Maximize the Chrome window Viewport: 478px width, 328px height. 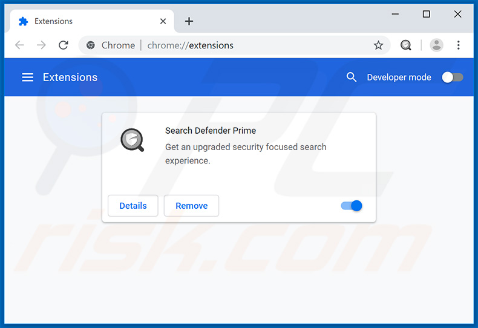pyautogui.click(x=426, y=15)
